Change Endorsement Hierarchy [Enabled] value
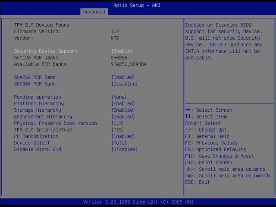Viewport: 276px width, 207px height. point(123,116)
